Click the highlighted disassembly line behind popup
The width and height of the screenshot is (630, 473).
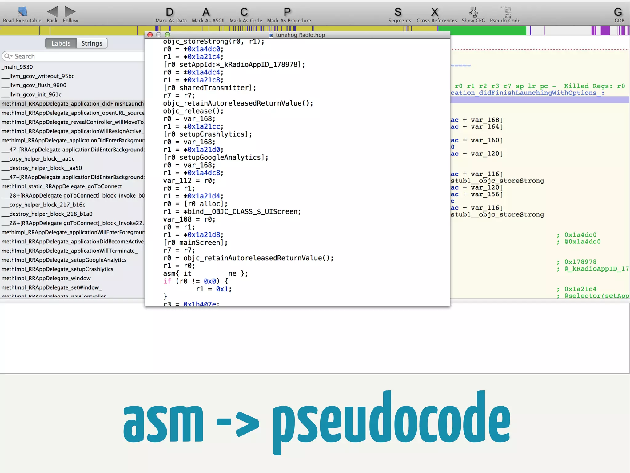(x=540, y=100)
